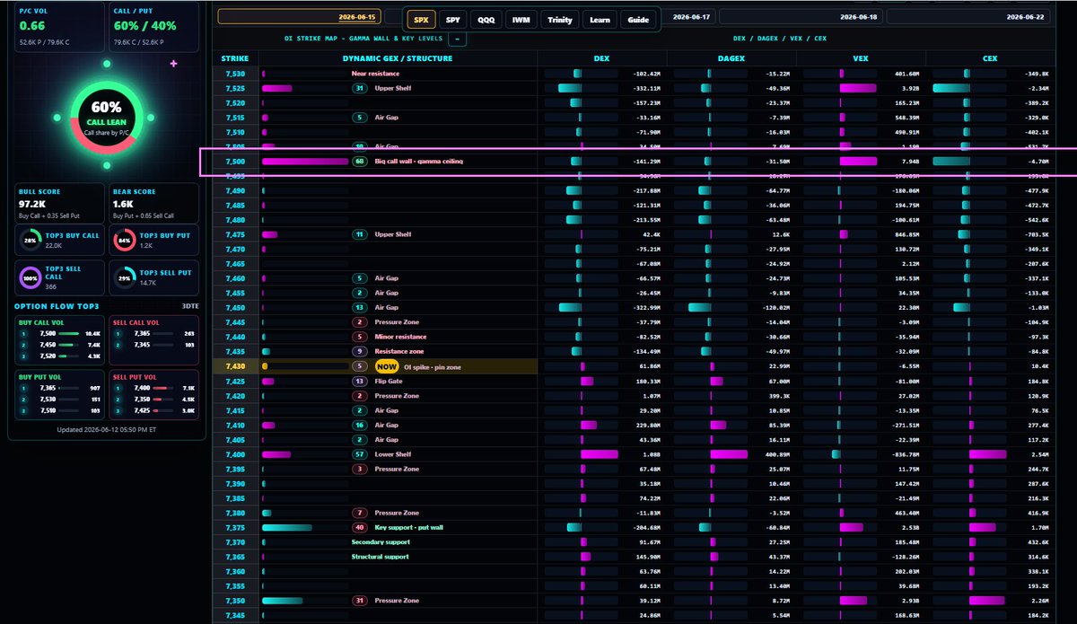Click the 31 badge beside Upper Shelf 7,525

click(360, 89)
